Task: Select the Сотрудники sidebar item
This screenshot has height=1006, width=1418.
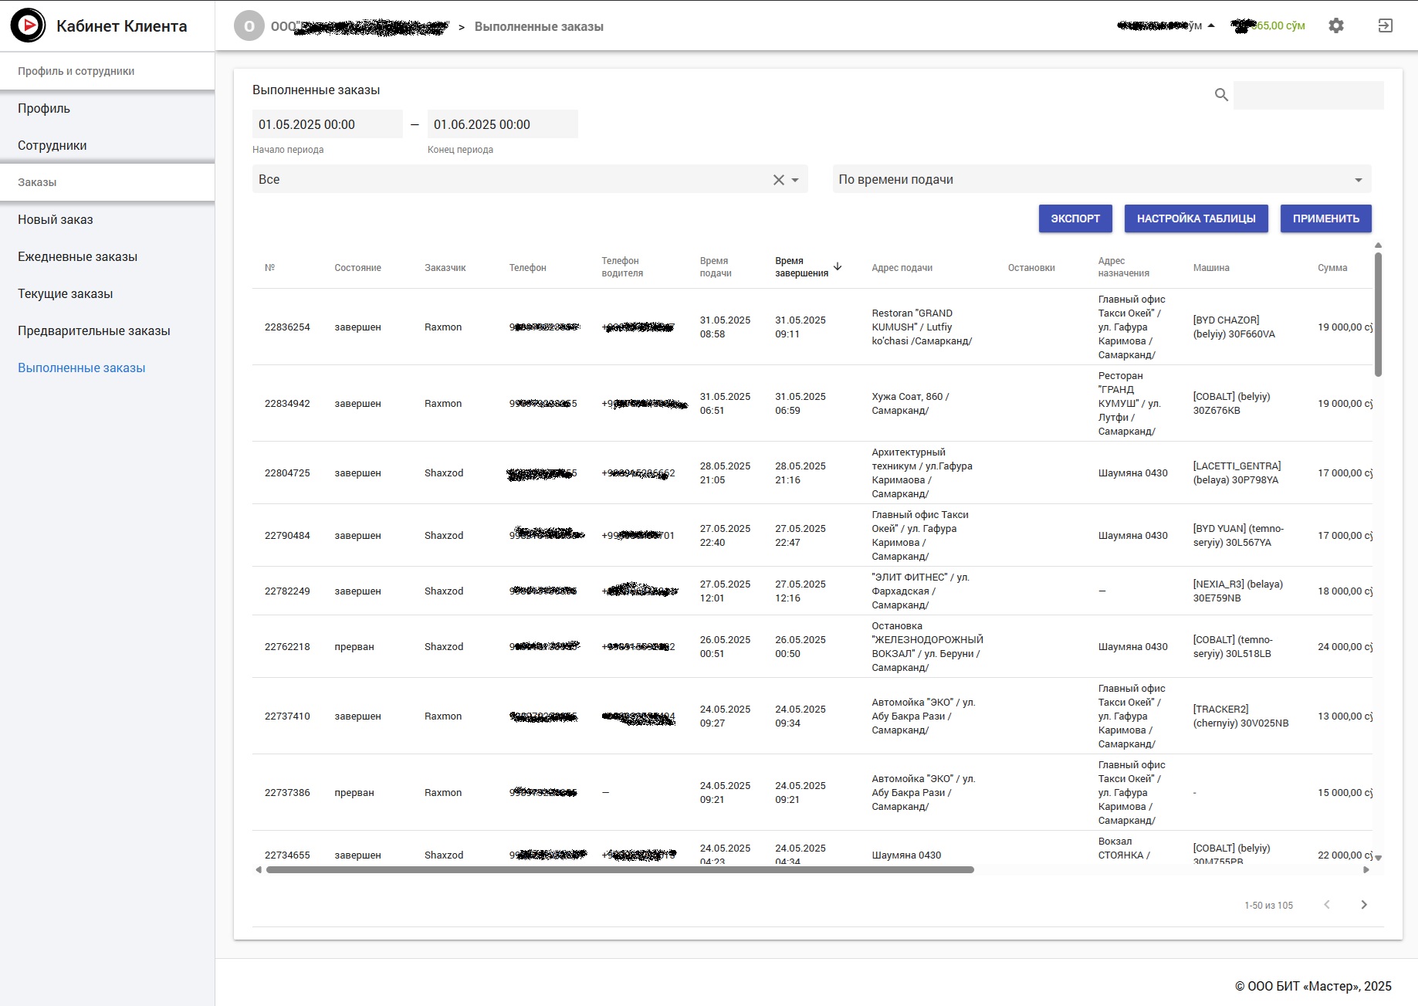Action: (52, 146)
